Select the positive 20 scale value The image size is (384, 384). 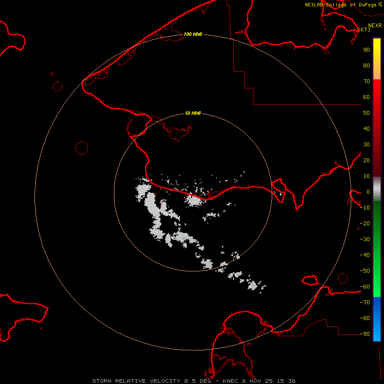[367, 160]
